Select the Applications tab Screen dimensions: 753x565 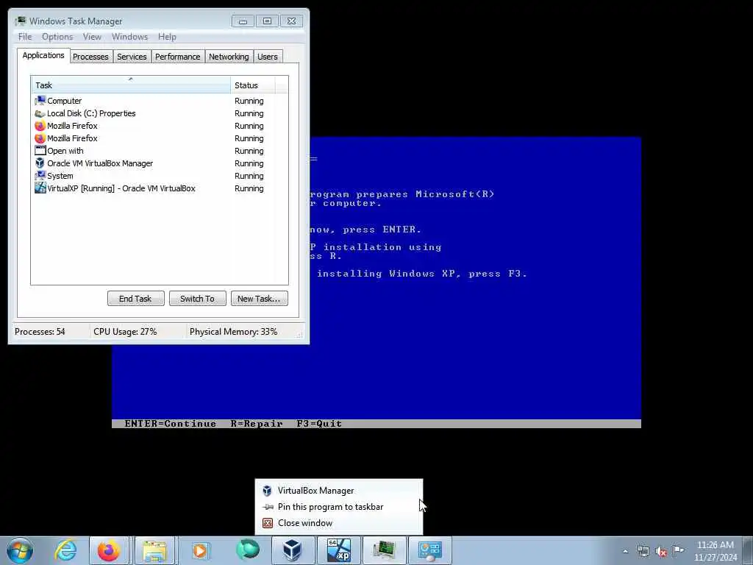tap(43, 55)
